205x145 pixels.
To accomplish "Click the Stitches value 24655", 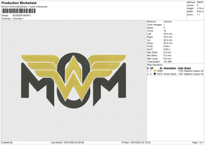I will pyautogui.click(x=200, y=2).
